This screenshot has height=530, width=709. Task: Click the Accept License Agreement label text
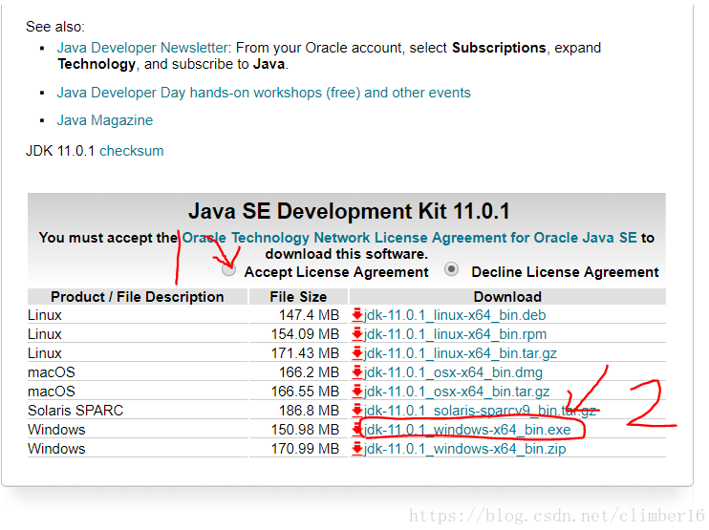336,272
